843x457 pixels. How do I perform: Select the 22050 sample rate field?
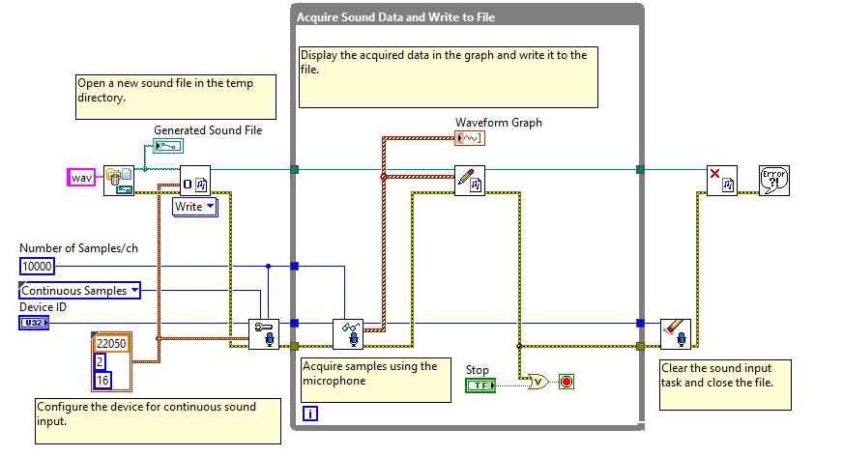pos(111,344)
